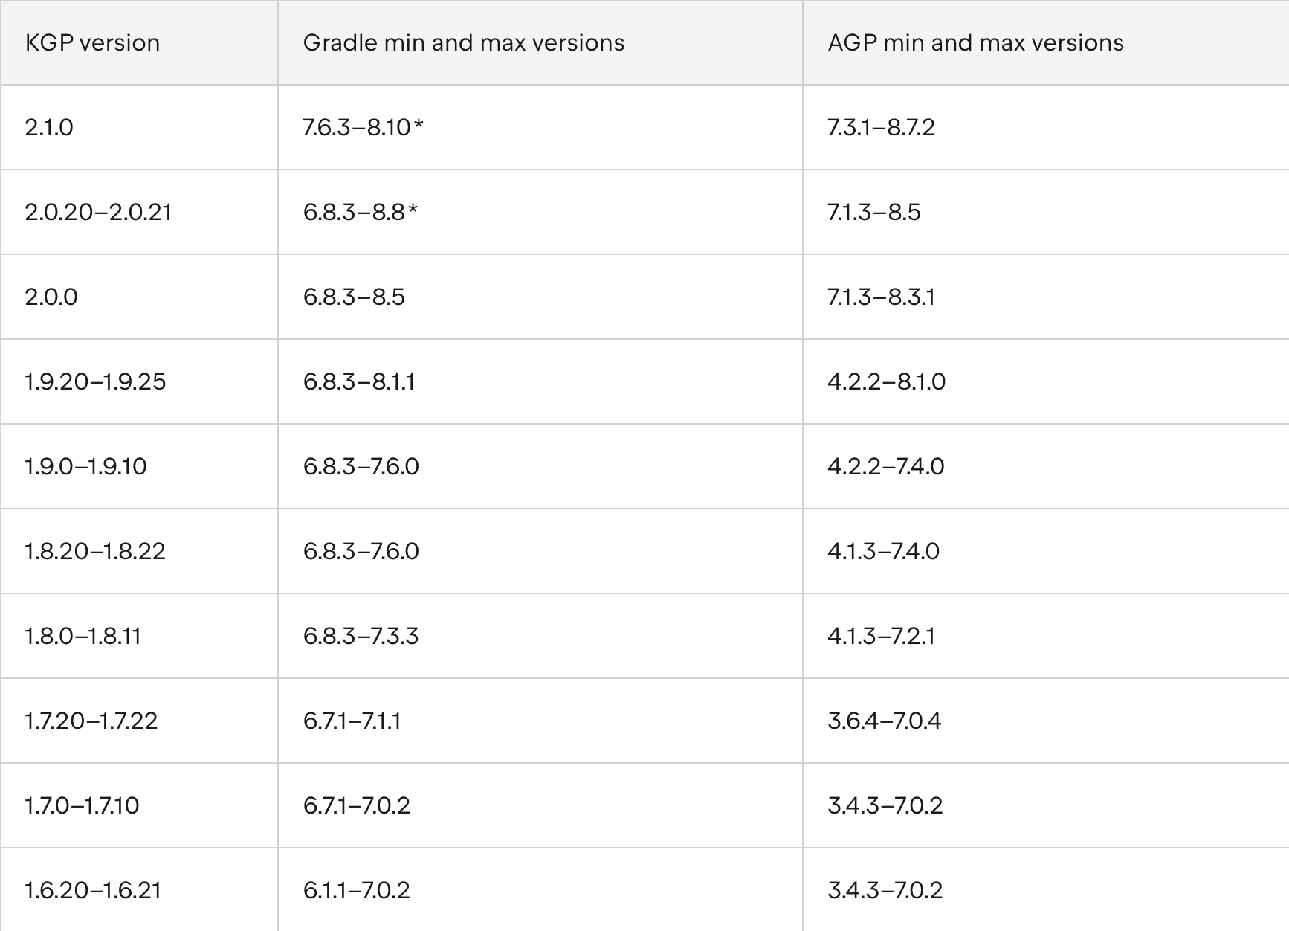Viewport: 1289px width, 931px height.
Task: Click the 6.8.3–8.8* Gradle cell
Action: [x=540, y=212]
